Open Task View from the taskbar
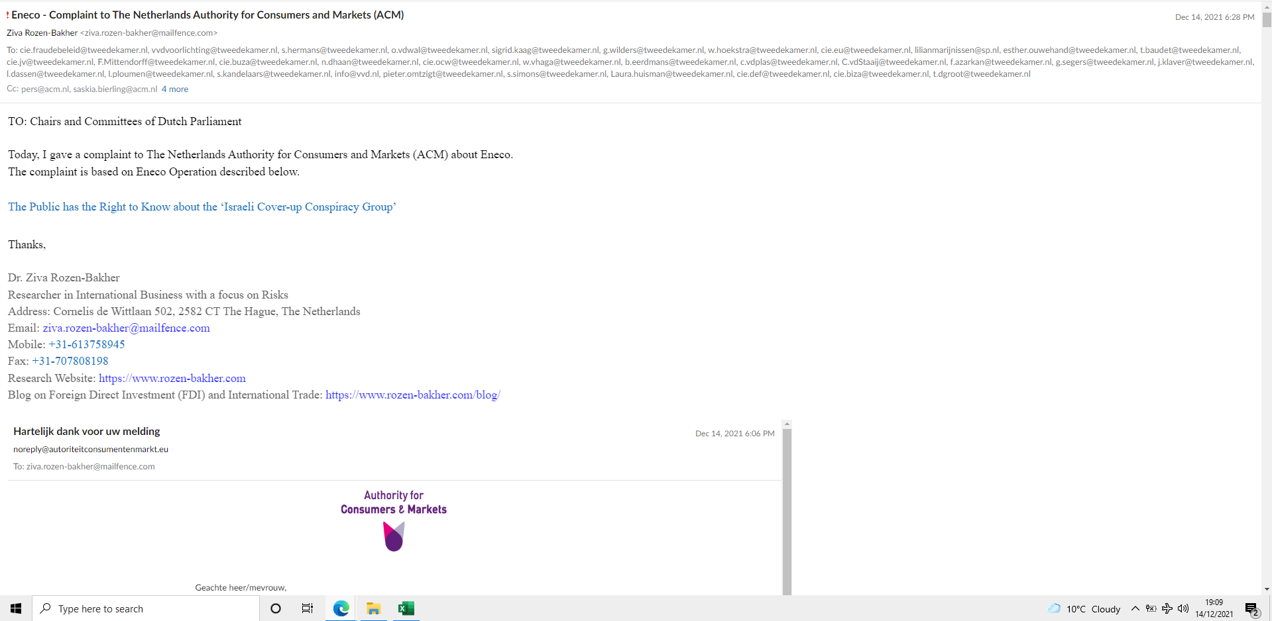Image resolution: width=1272 pixels, height=621 pixels. pos(308,608)
